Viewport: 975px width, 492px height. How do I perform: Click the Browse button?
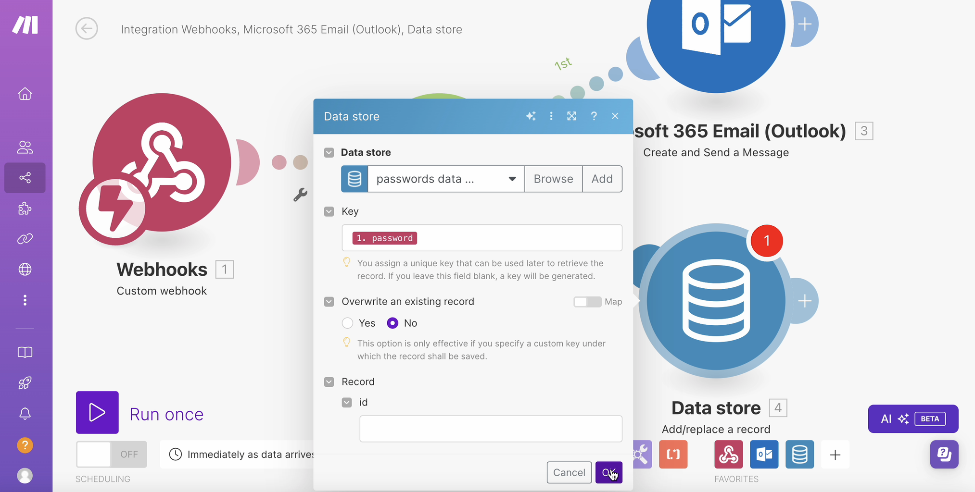(x=554, y=179)
